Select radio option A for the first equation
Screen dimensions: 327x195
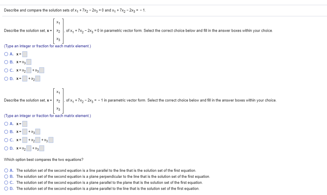click(x=6, y=54)
